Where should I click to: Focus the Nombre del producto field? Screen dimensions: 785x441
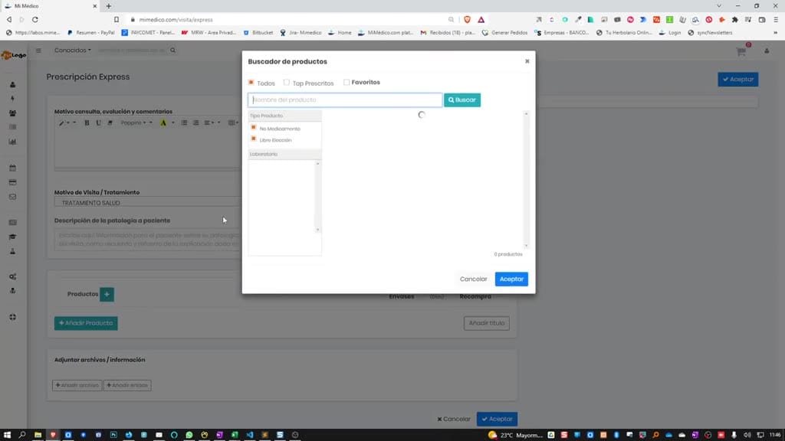pyautogui.click(x=345, y=100)
